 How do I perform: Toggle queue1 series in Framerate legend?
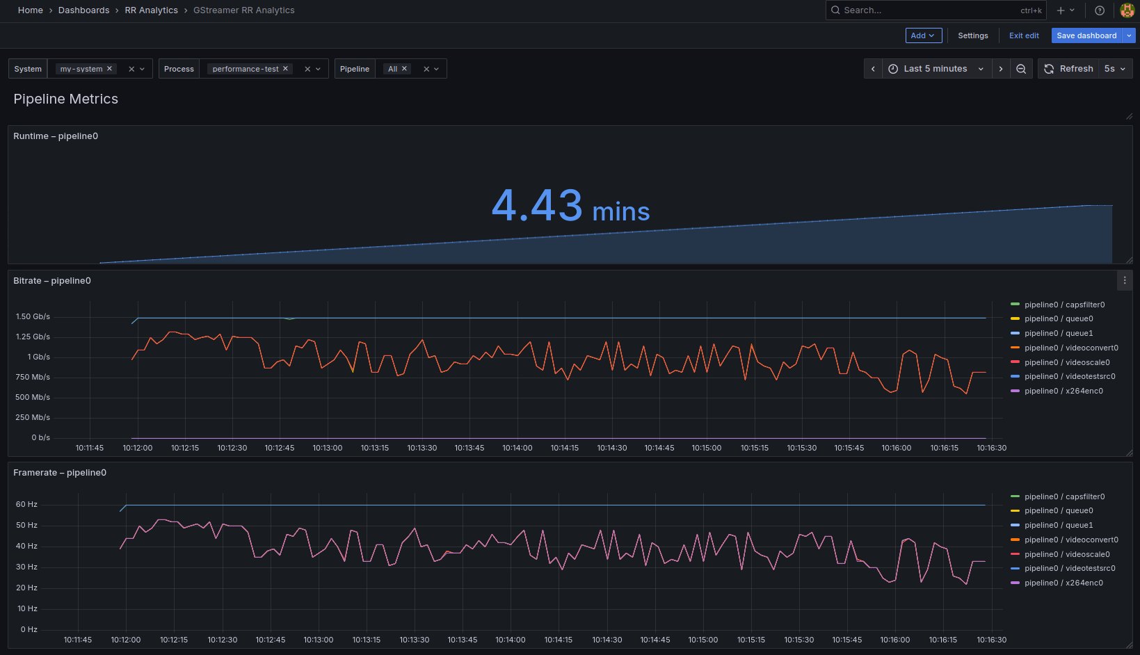[x=1059, y=525]
